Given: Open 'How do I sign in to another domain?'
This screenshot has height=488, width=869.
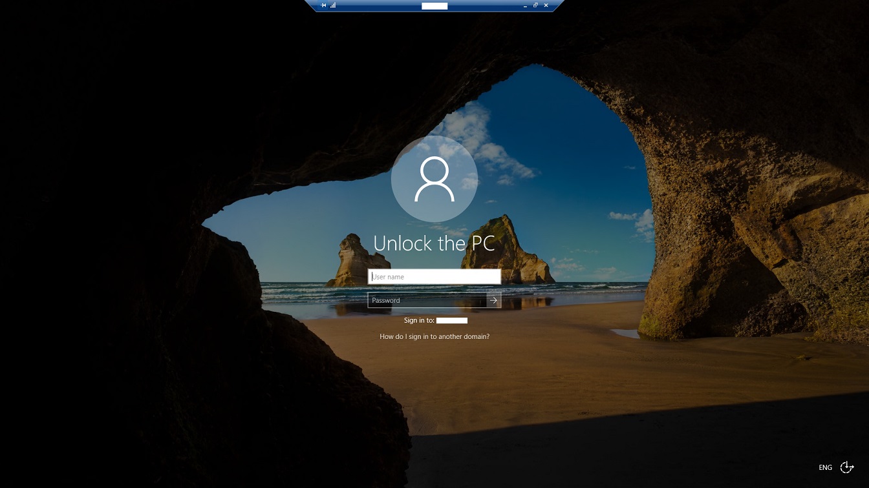Looking at the screenshot, I should point(434,336).
